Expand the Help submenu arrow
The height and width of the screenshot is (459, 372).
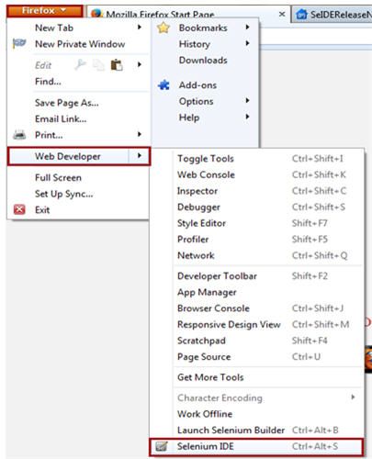tap(247, 117)
